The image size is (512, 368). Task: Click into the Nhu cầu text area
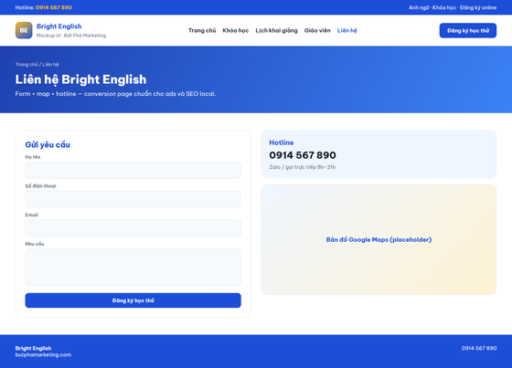click(x=133, y=268)
